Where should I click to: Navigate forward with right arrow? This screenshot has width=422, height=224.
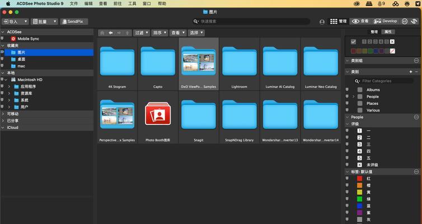tap(119, 33)
